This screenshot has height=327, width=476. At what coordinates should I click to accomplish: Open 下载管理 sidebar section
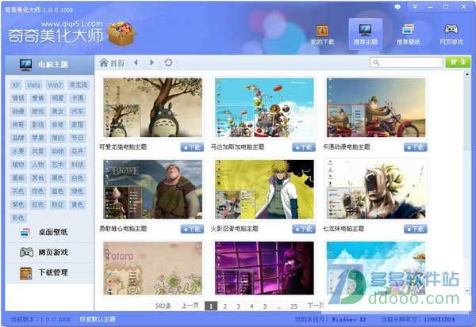[x=49, y=272]
